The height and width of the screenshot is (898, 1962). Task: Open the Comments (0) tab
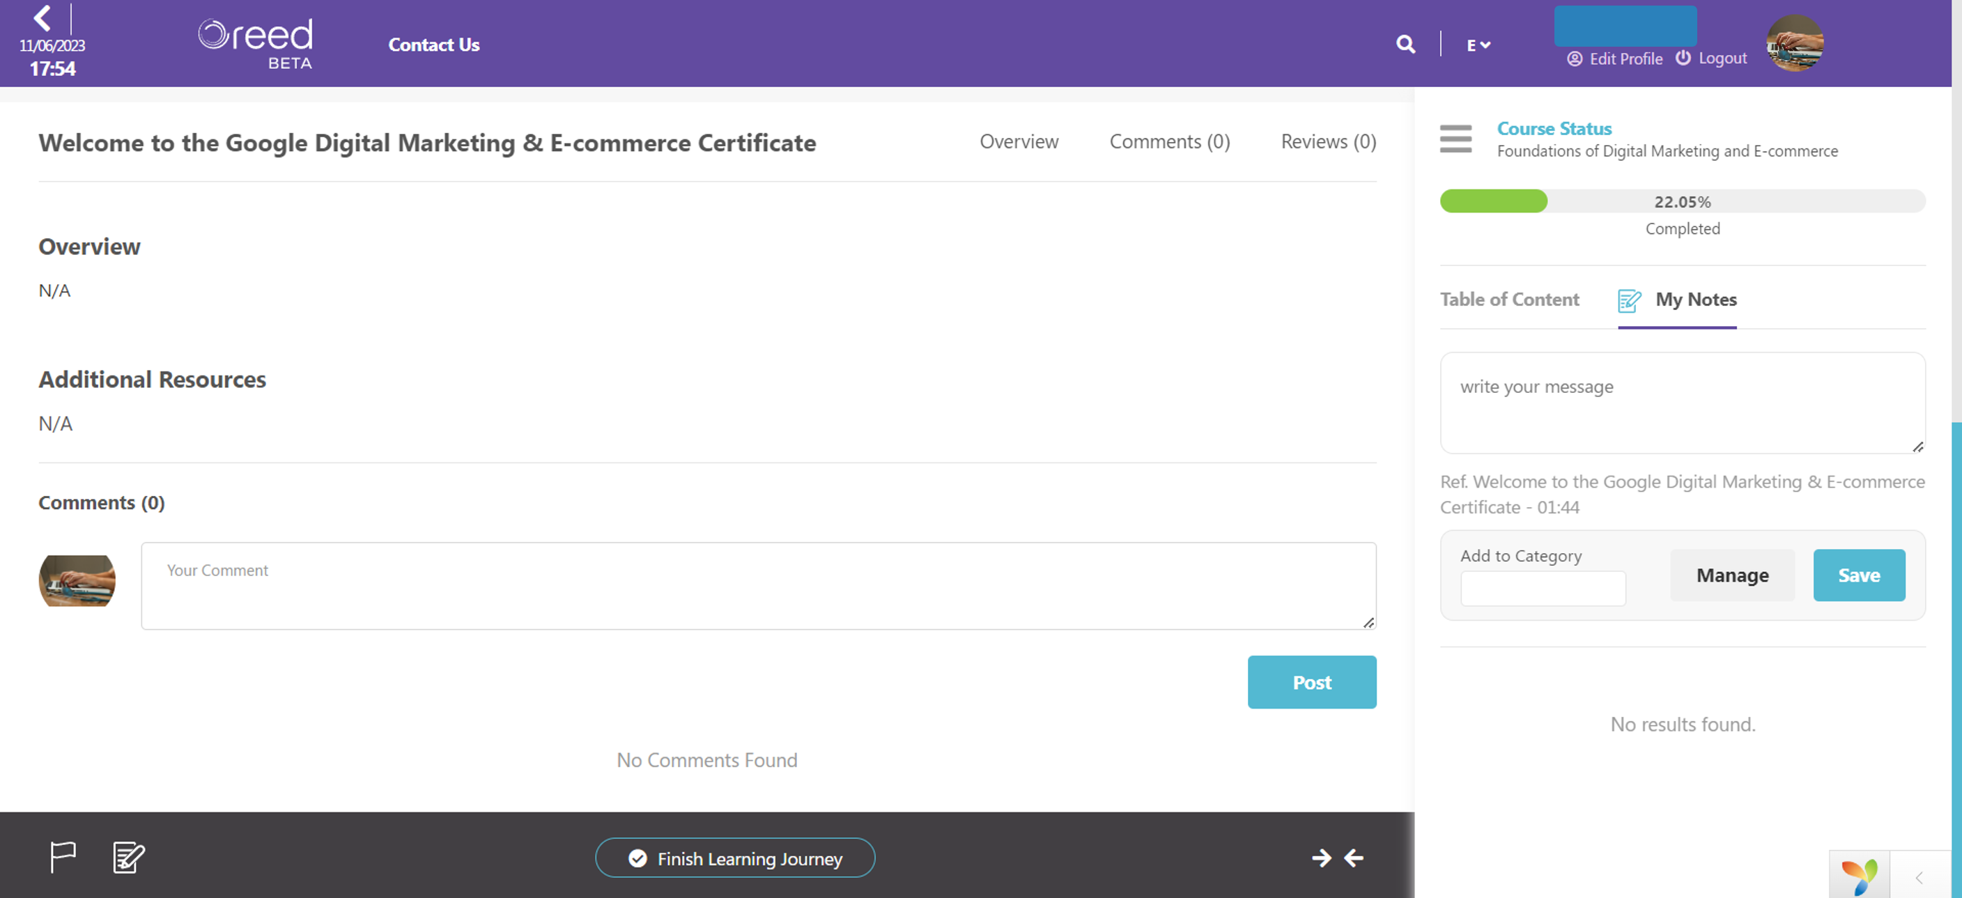point(1169,141)
